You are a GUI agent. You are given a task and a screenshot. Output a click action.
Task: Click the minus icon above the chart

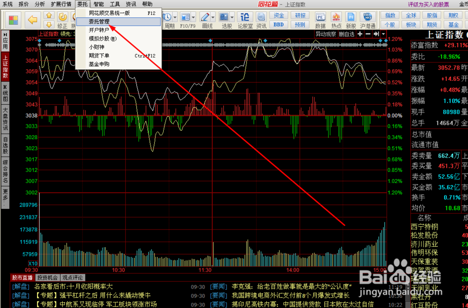[368, 34]
